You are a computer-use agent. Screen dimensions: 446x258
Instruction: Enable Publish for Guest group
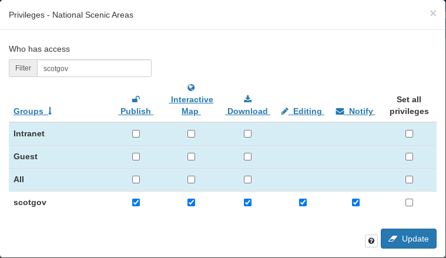tap(136, 157)
